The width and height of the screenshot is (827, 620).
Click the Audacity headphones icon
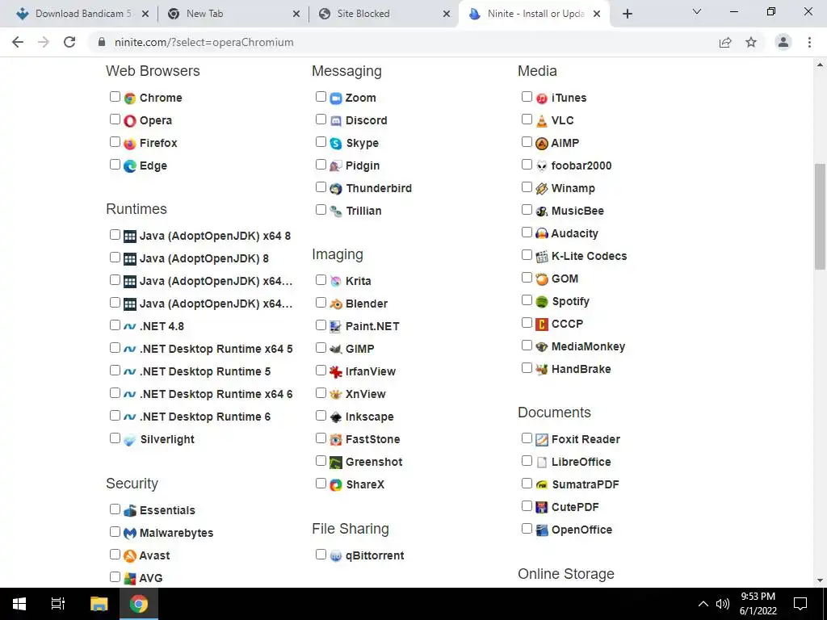click(x=542, y=233)
